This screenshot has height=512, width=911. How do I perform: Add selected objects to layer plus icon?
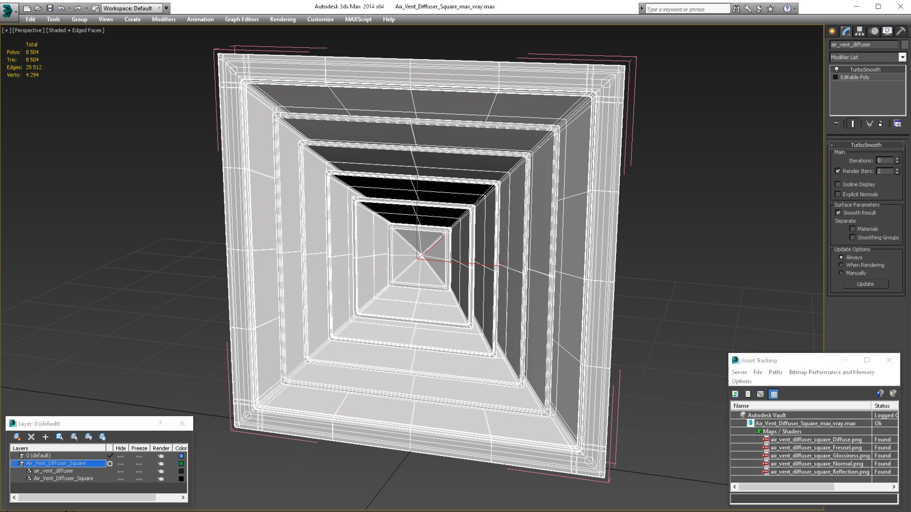[x=46, y=437]
